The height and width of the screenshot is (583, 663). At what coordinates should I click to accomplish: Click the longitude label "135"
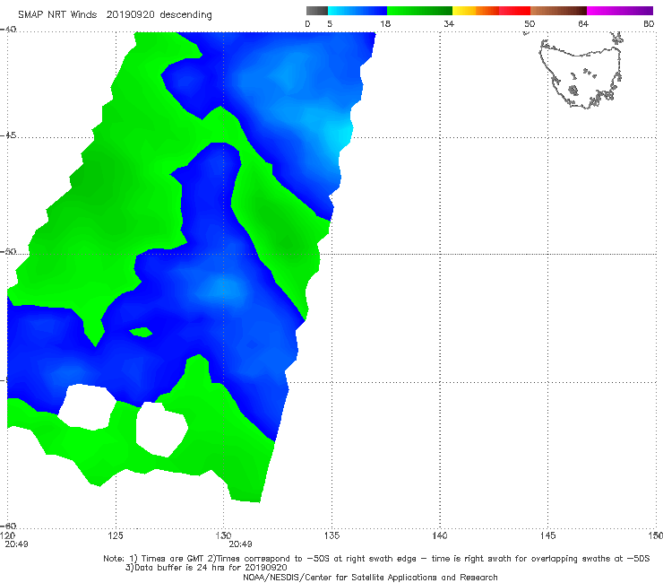331,535
